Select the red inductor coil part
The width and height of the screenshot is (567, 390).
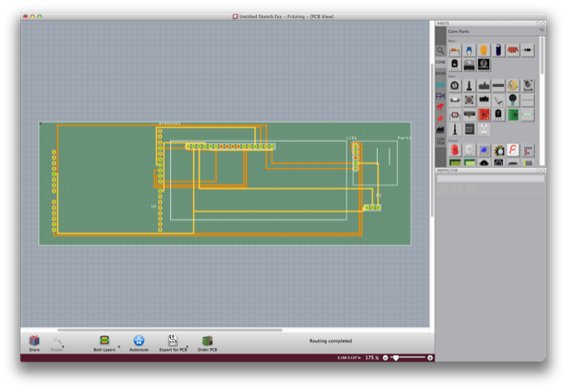(x=513, y=50)
